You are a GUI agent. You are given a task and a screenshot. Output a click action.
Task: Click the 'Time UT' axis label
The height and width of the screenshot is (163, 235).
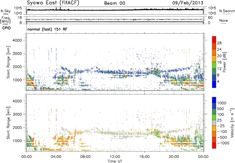pos(115,161)
